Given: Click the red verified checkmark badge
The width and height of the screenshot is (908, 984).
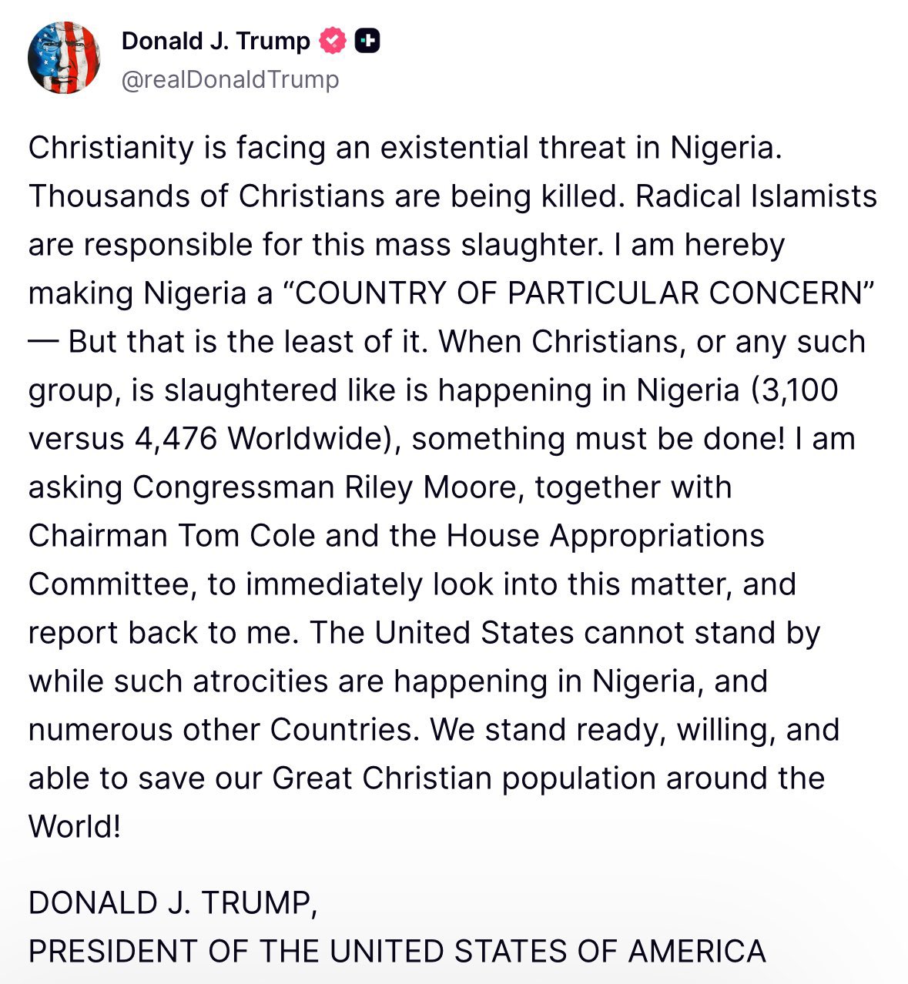Looking at the screenshot, I should coord(333,41).
